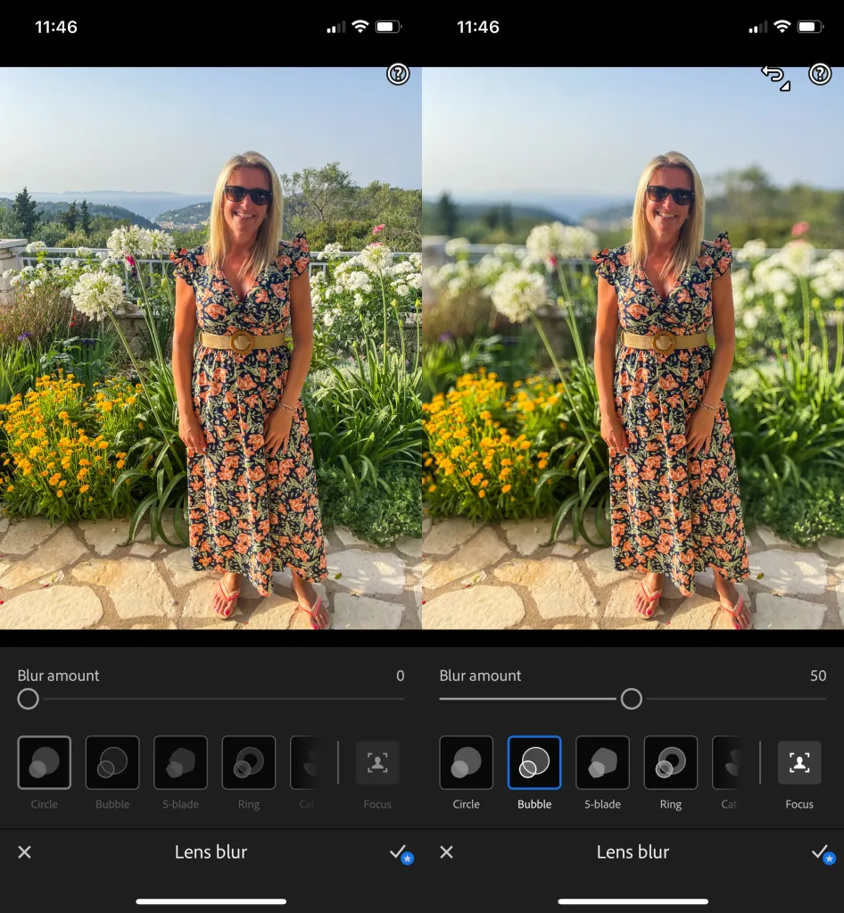Open the Focus selection tool
Viewport: 844px width, 913px height.
point(376,763)
